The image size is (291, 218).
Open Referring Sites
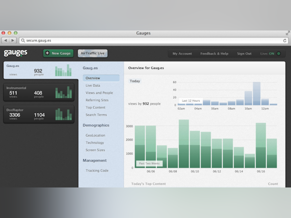[97, 100]
